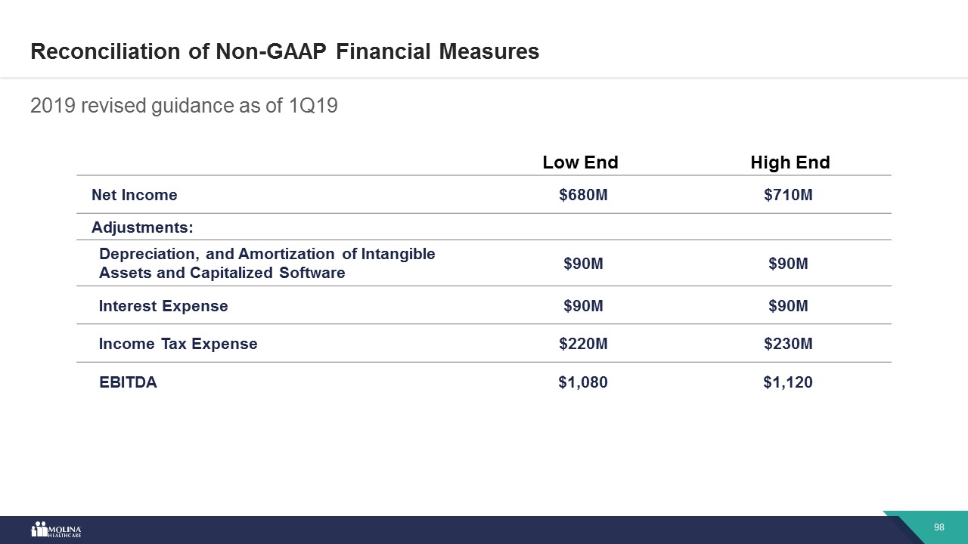This screenshot has height=544, width=968.
Task: Click the Depreciation and Amortization row label
Action: tap(267, 263)
